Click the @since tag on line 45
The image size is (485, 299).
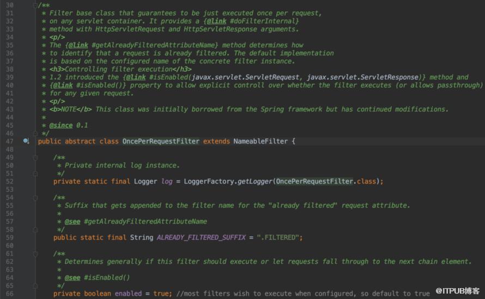[x=61, y=126]
